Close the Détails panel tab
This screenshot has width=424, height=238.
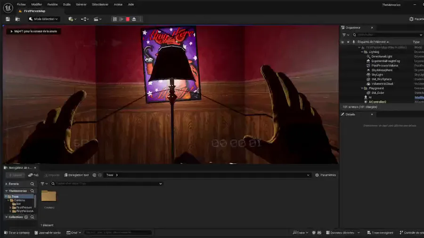(372, 114)
